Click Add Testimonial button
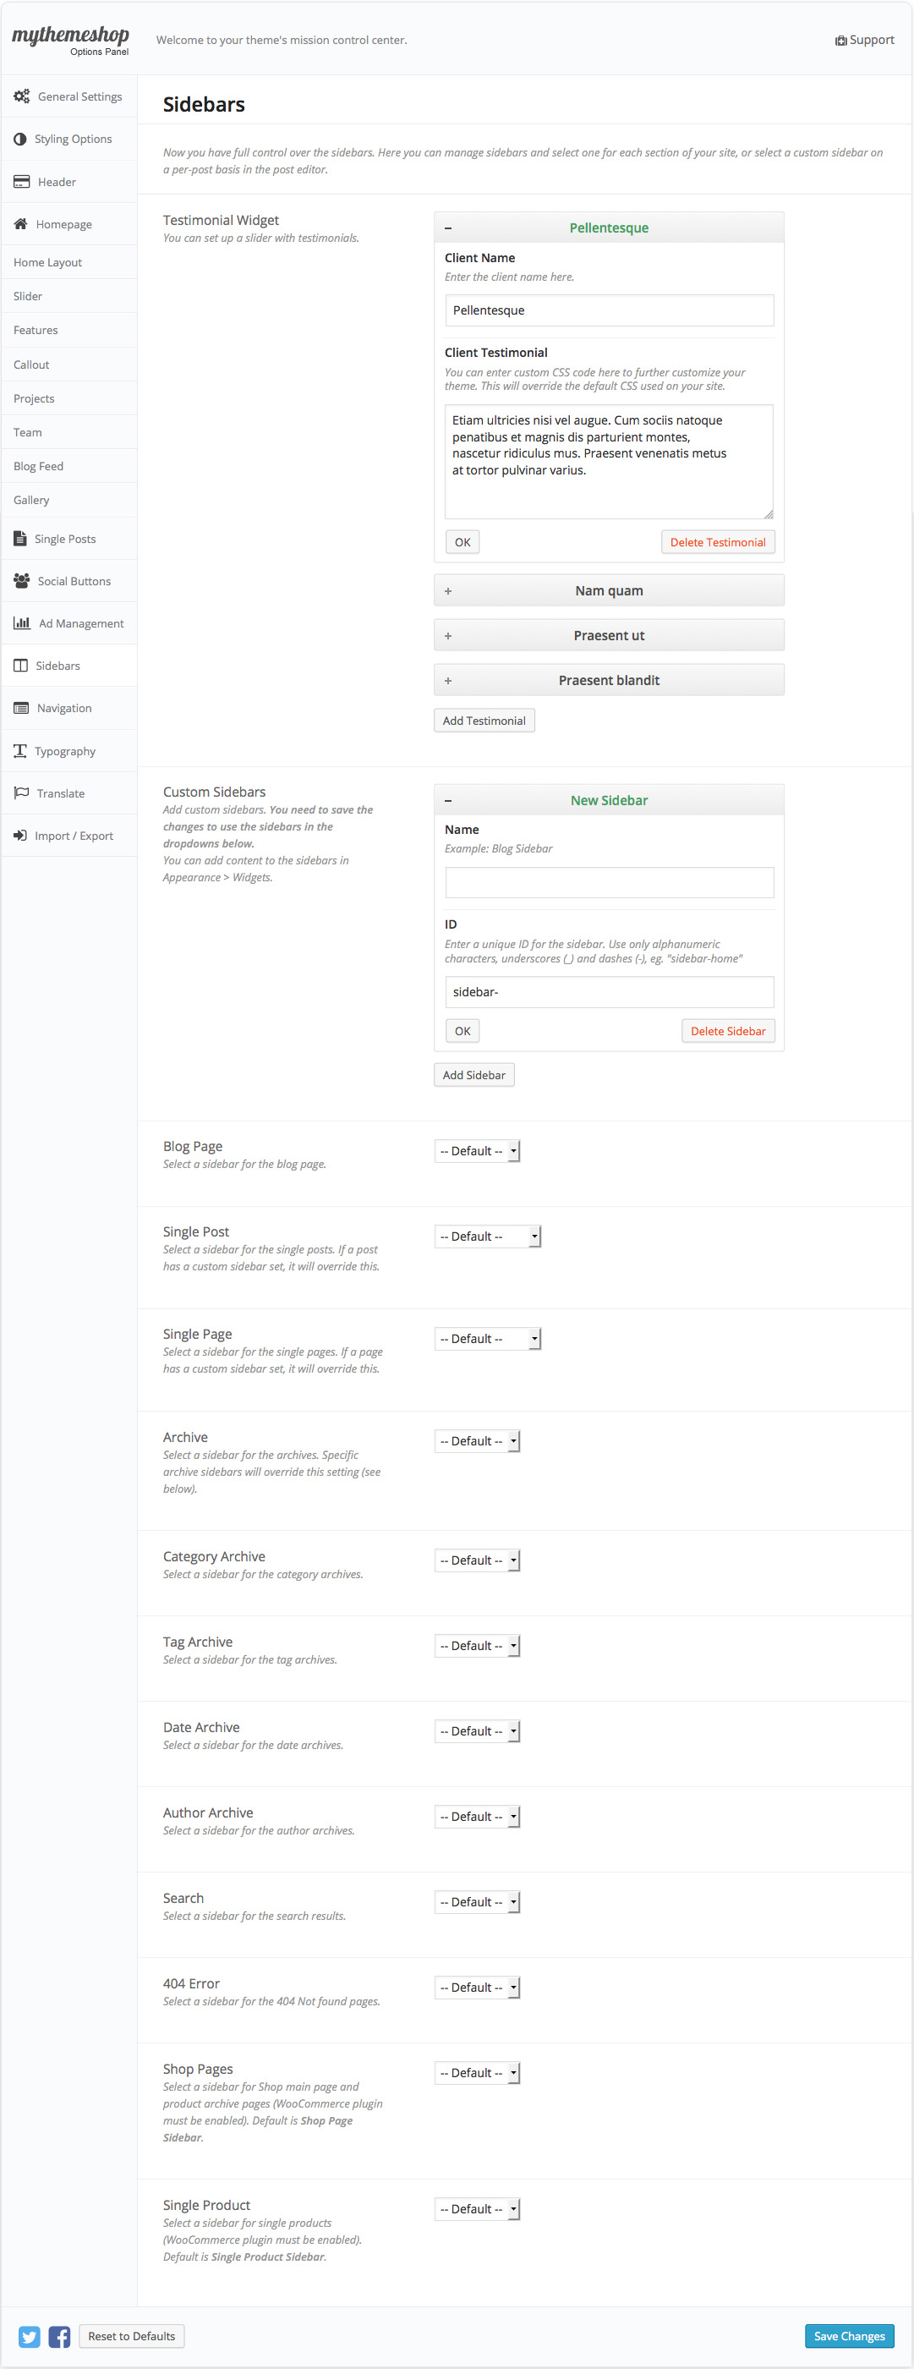Viewport: 914px width, 2369px height. point(484,721)
